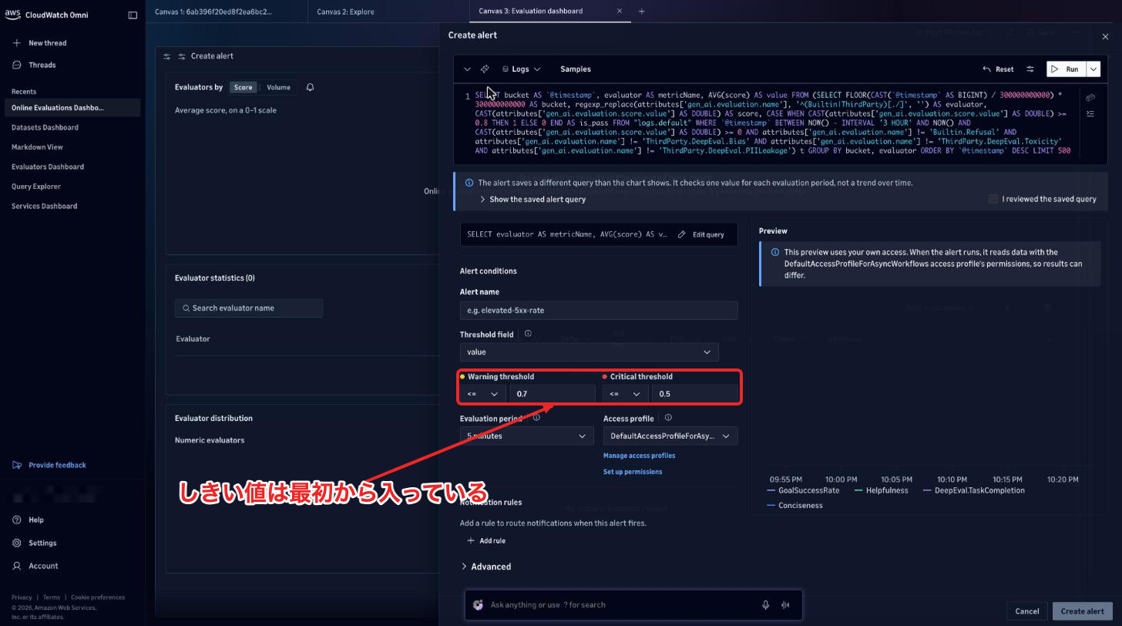Collapse the query editor chevron
1122x626 pixels.
[467, 69]
